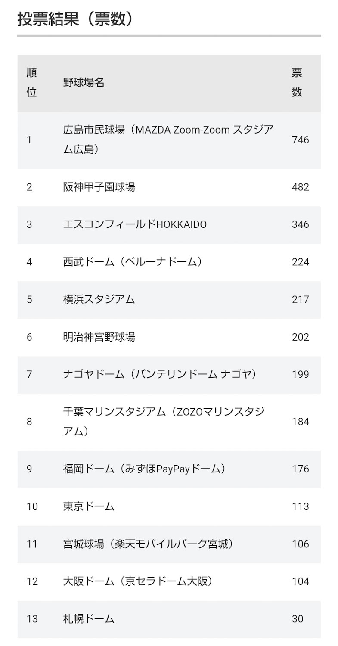The width and height of the screenshot is (338, 646).
Task: Click 西武ドーム（ベルーナドーム） entry
Action: click(x=133, y=262)
